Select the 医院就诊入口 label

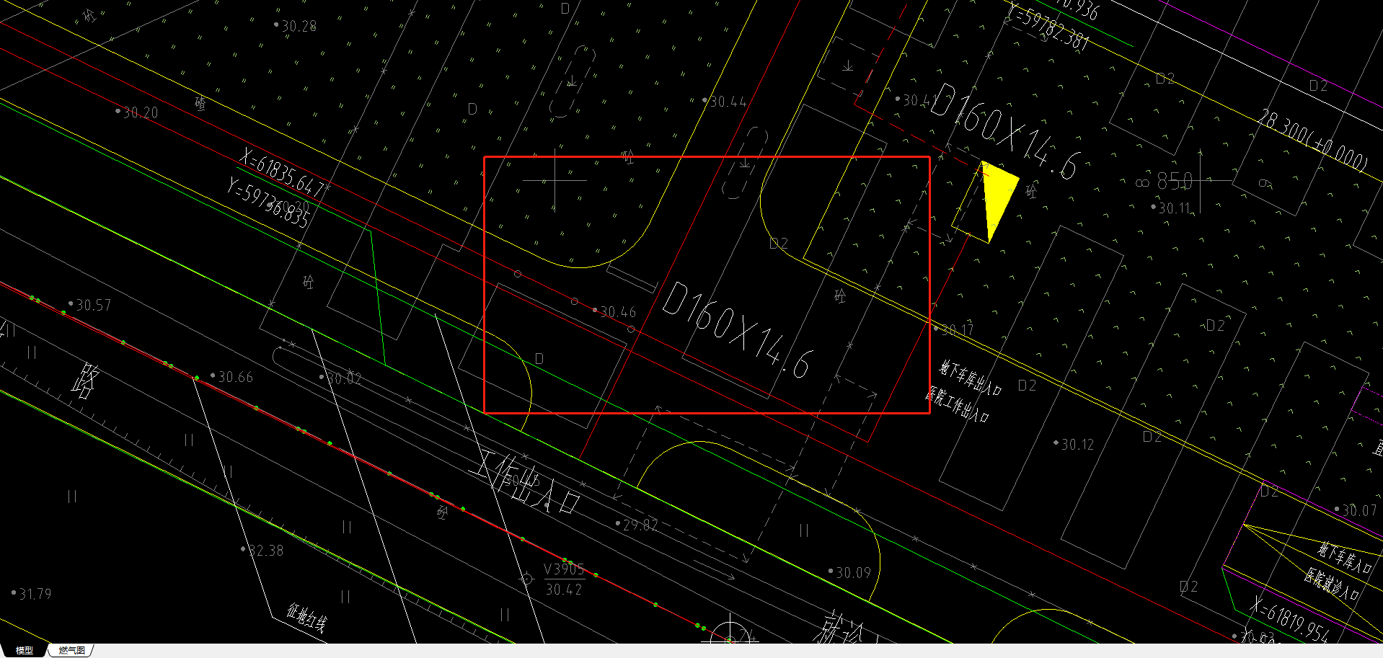(1332, 585)
